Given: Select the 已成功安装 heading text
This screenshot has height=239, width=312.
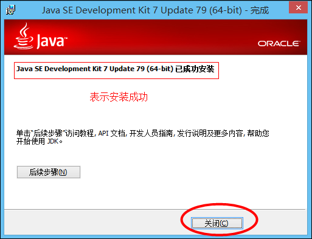Looking at the screenshot, I should [115, 69].
